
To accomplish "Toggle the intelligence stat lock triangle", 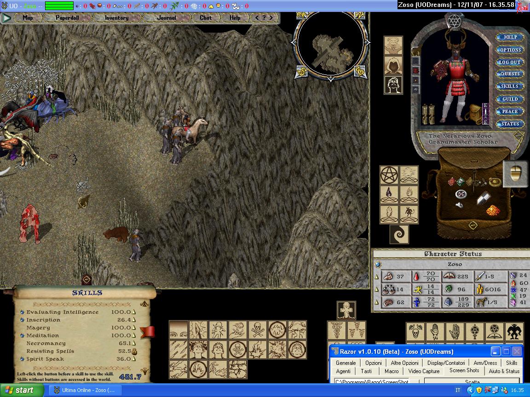I will [x=377, y=302].
